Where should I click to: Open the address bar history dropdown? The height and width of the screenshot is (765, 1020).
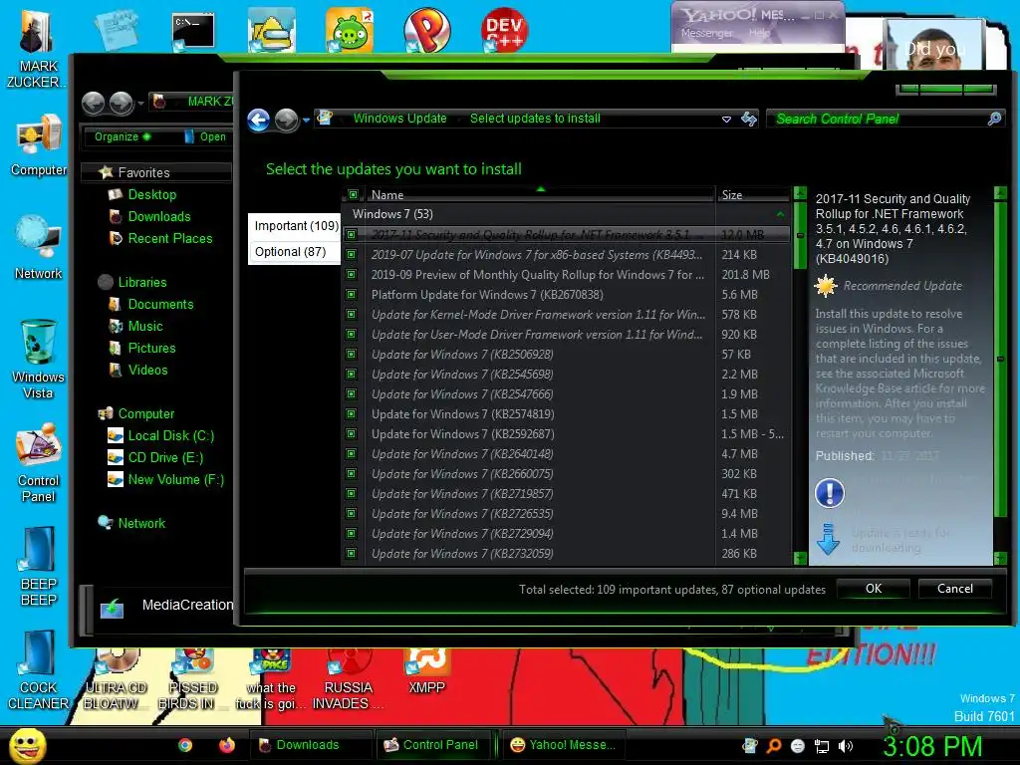726,120
